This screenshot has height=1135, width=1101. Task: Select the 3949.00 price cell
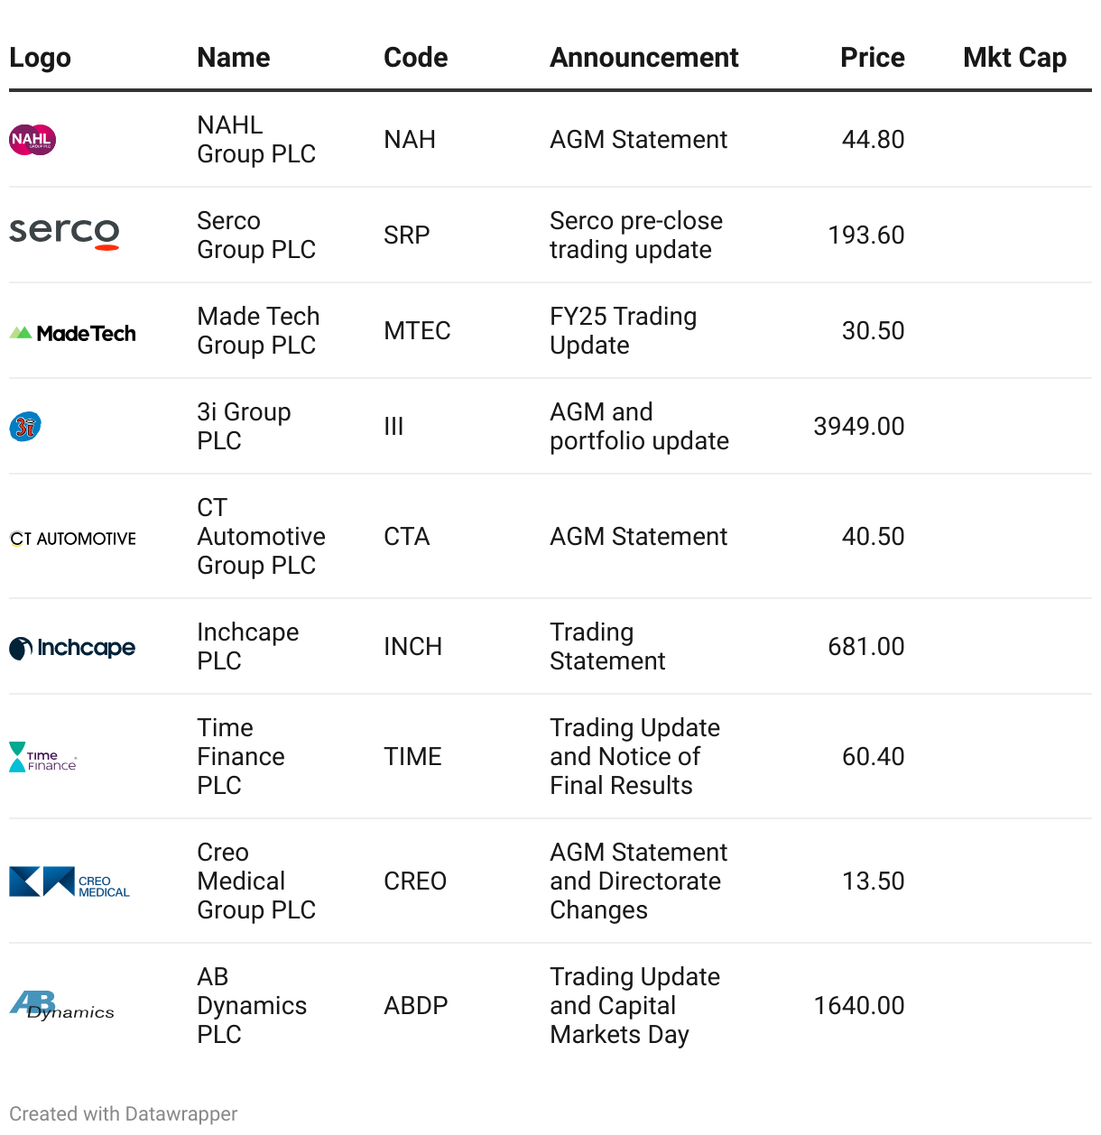[858, 426]
